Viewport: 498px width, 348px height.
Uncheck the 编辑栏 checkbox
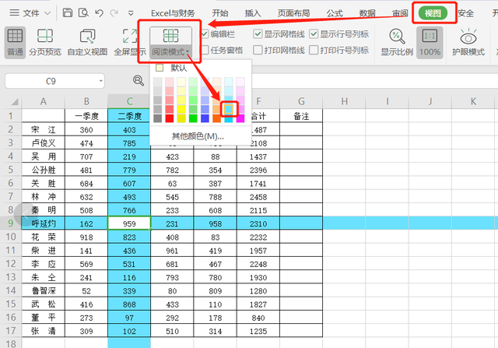[204, 34]
